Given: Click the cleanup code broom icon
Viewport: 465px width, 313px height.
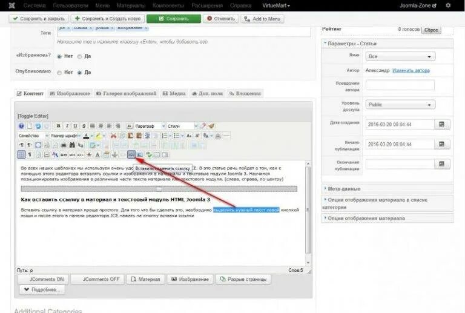Looking at the screenshot, I should tap(211, 126).
